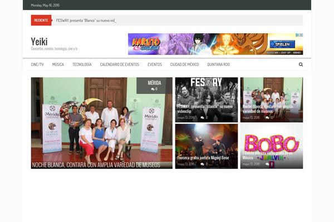Open ticker headline FESWAY presenta Blanco

86,21
